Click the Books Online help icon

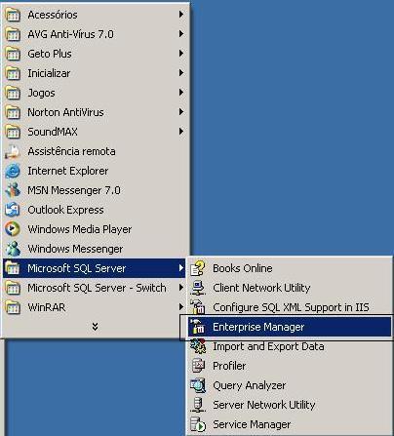tap(198, 268)
